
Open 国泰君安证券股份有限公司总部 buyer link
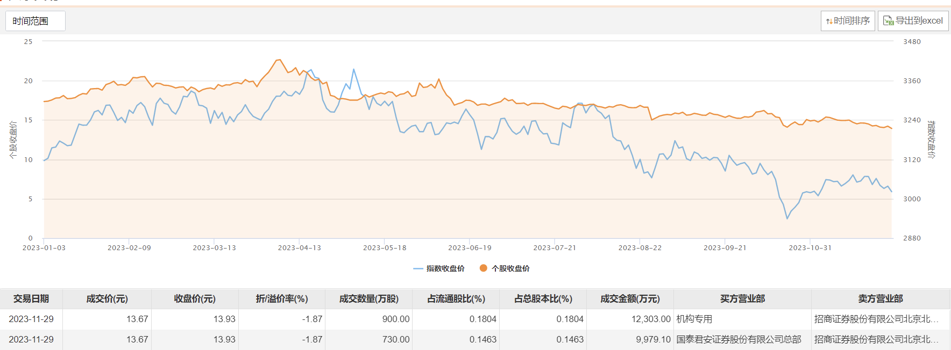click(x=739, y=339)
